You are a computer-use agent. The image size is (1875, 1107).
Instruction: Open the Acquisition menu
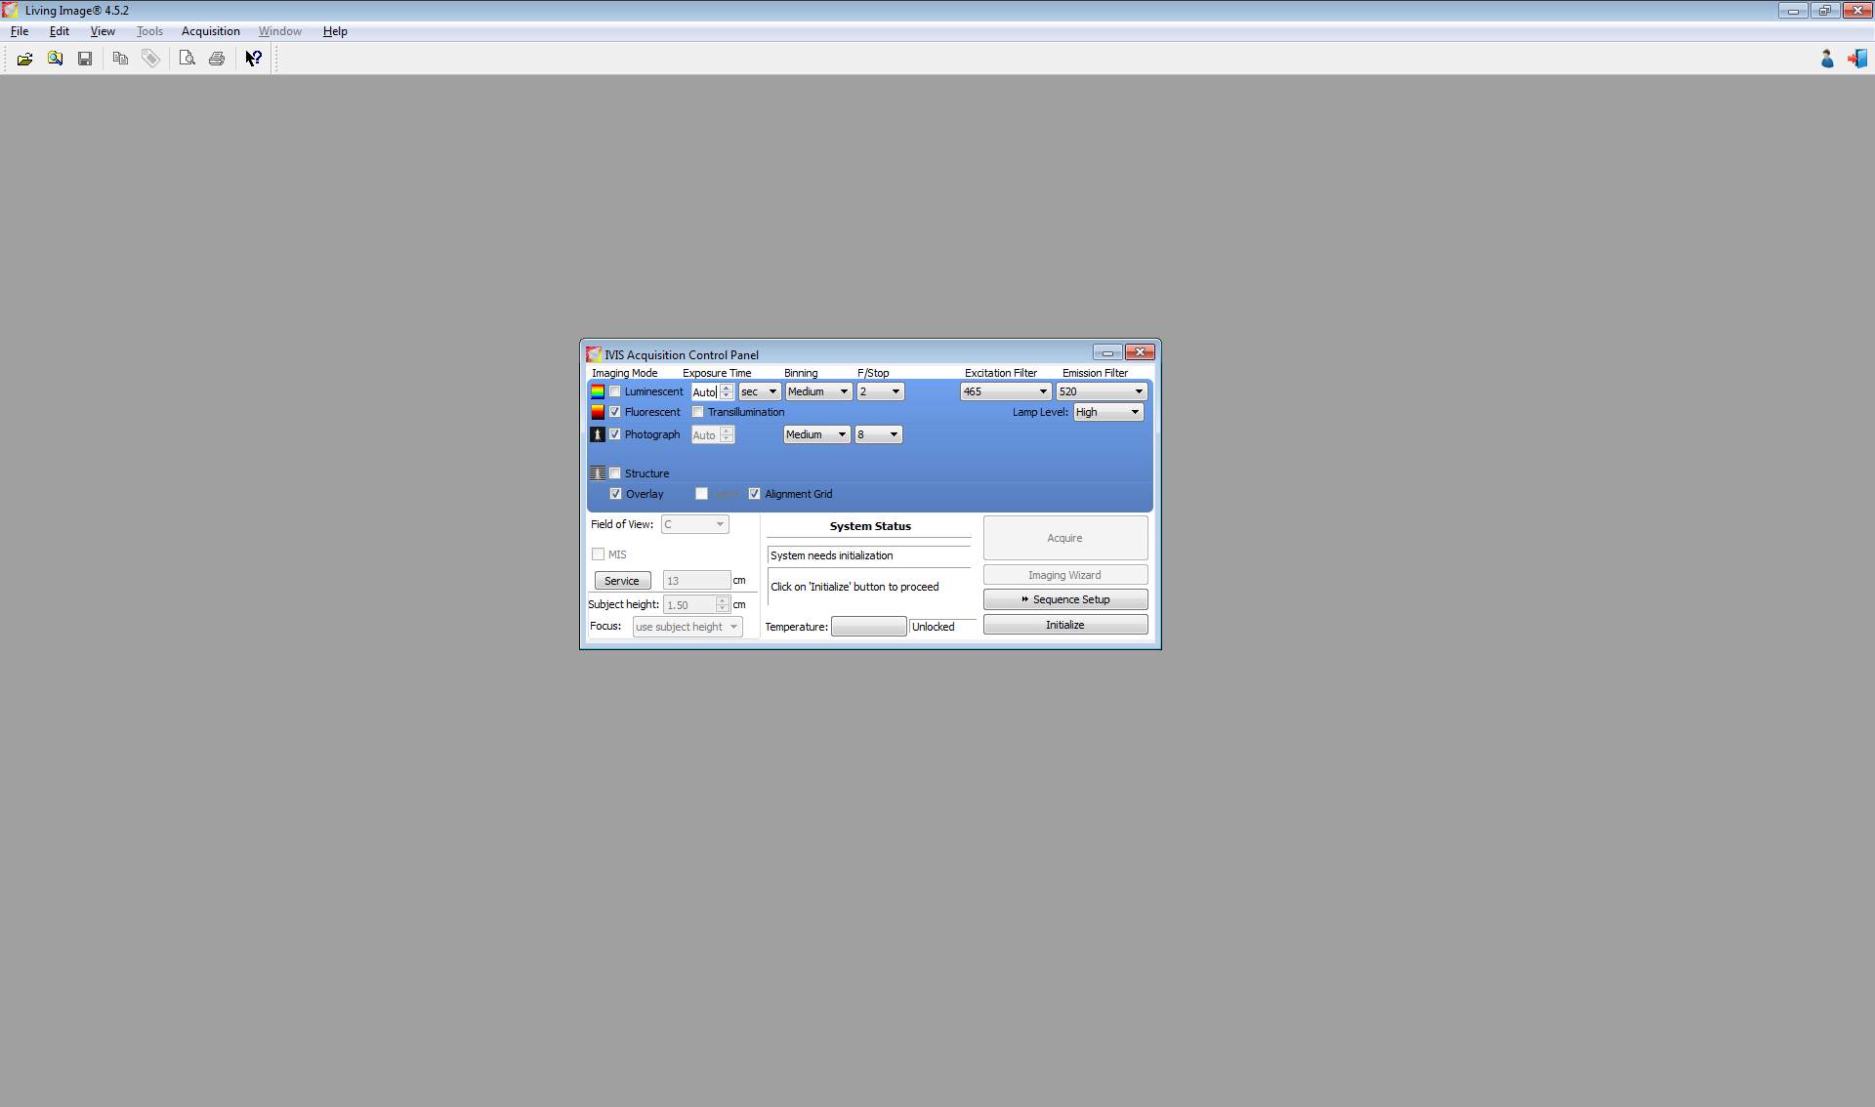[210, 31]
